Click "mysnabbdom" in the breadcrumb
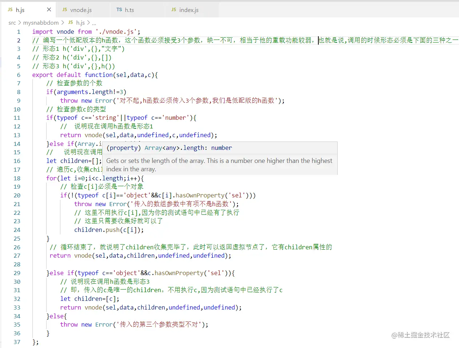This screenshot has height=348, width=459. pyautogui.click(x=41, y=22)
